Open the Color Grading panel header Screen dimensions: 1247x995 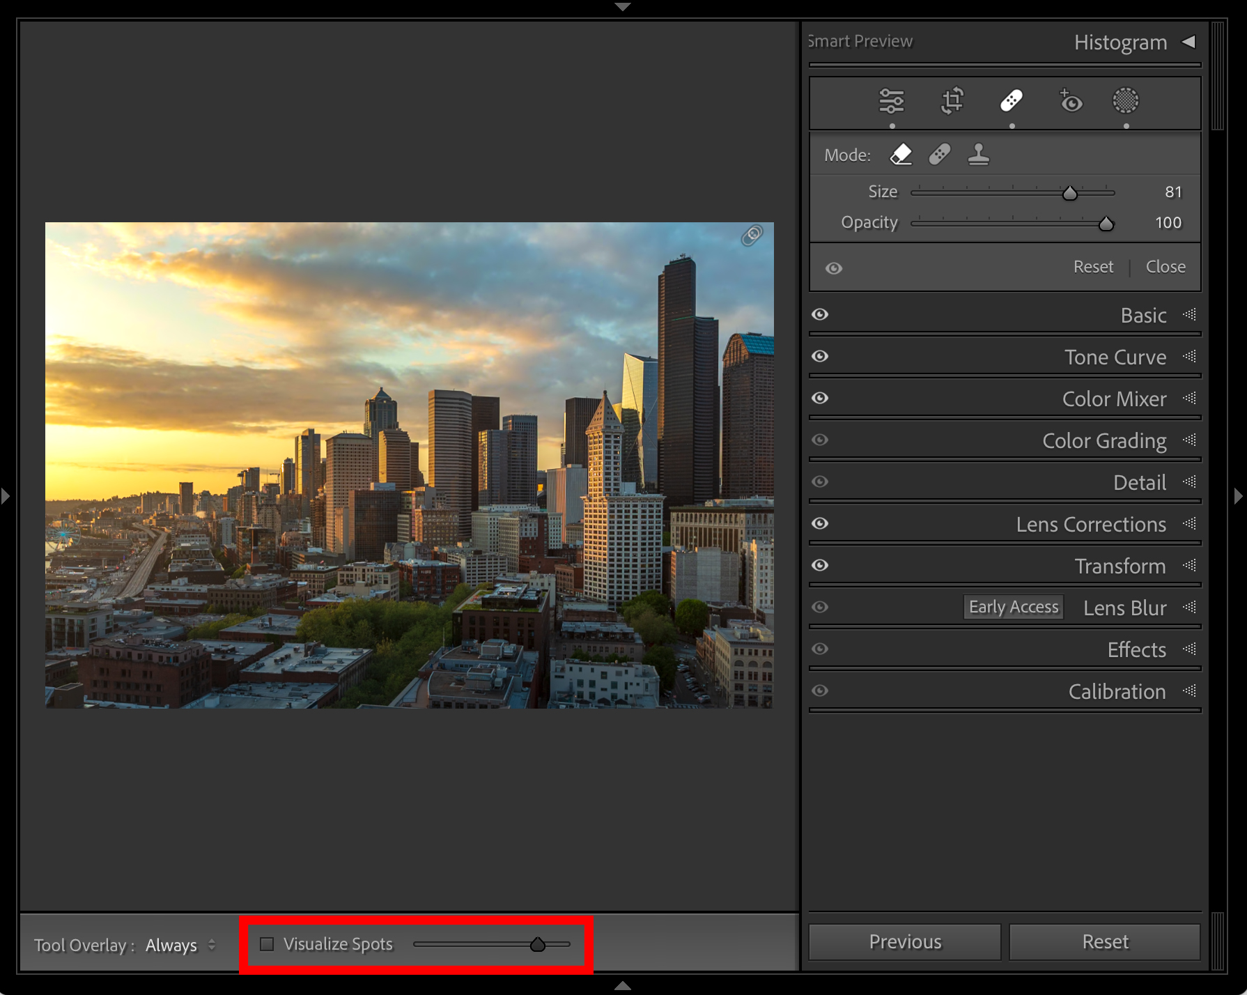tap(1104, 440)
